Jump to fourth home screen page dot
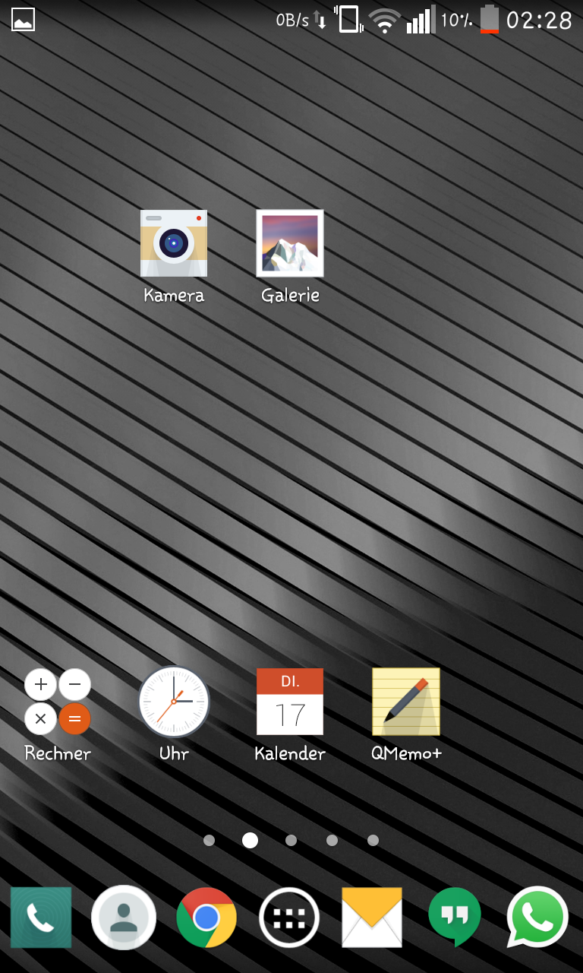This screenshot has width=583, height=973. 332,840
